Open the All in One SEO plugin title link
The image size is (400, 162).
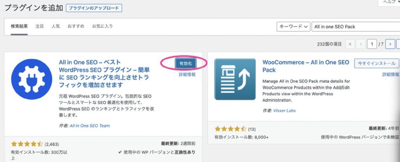(x=104, y=73)
